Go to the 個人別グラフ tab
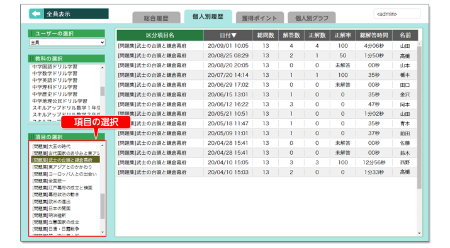This screenshot has width=450, height=248. point(312,18)
